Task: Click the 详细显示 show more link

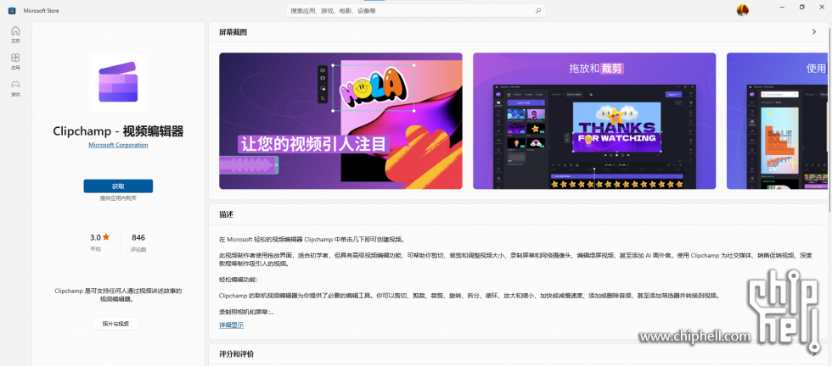Action: tap(231, 325)
